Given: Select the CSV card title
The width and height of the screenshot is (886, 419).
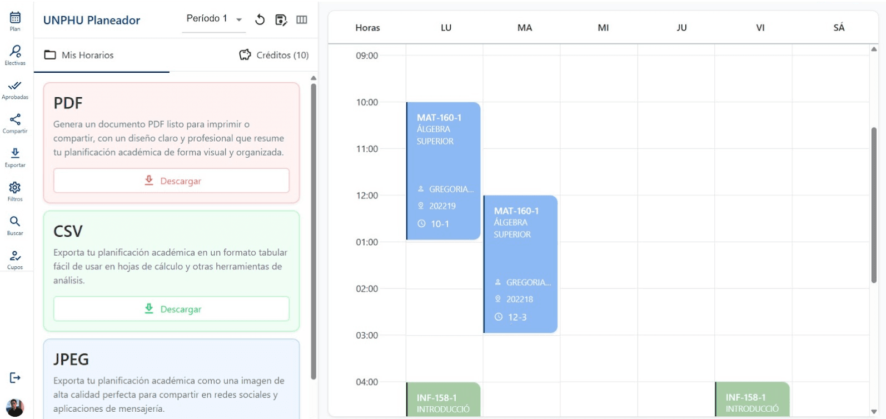Looking at the screenshot, I should pos(68,231).
